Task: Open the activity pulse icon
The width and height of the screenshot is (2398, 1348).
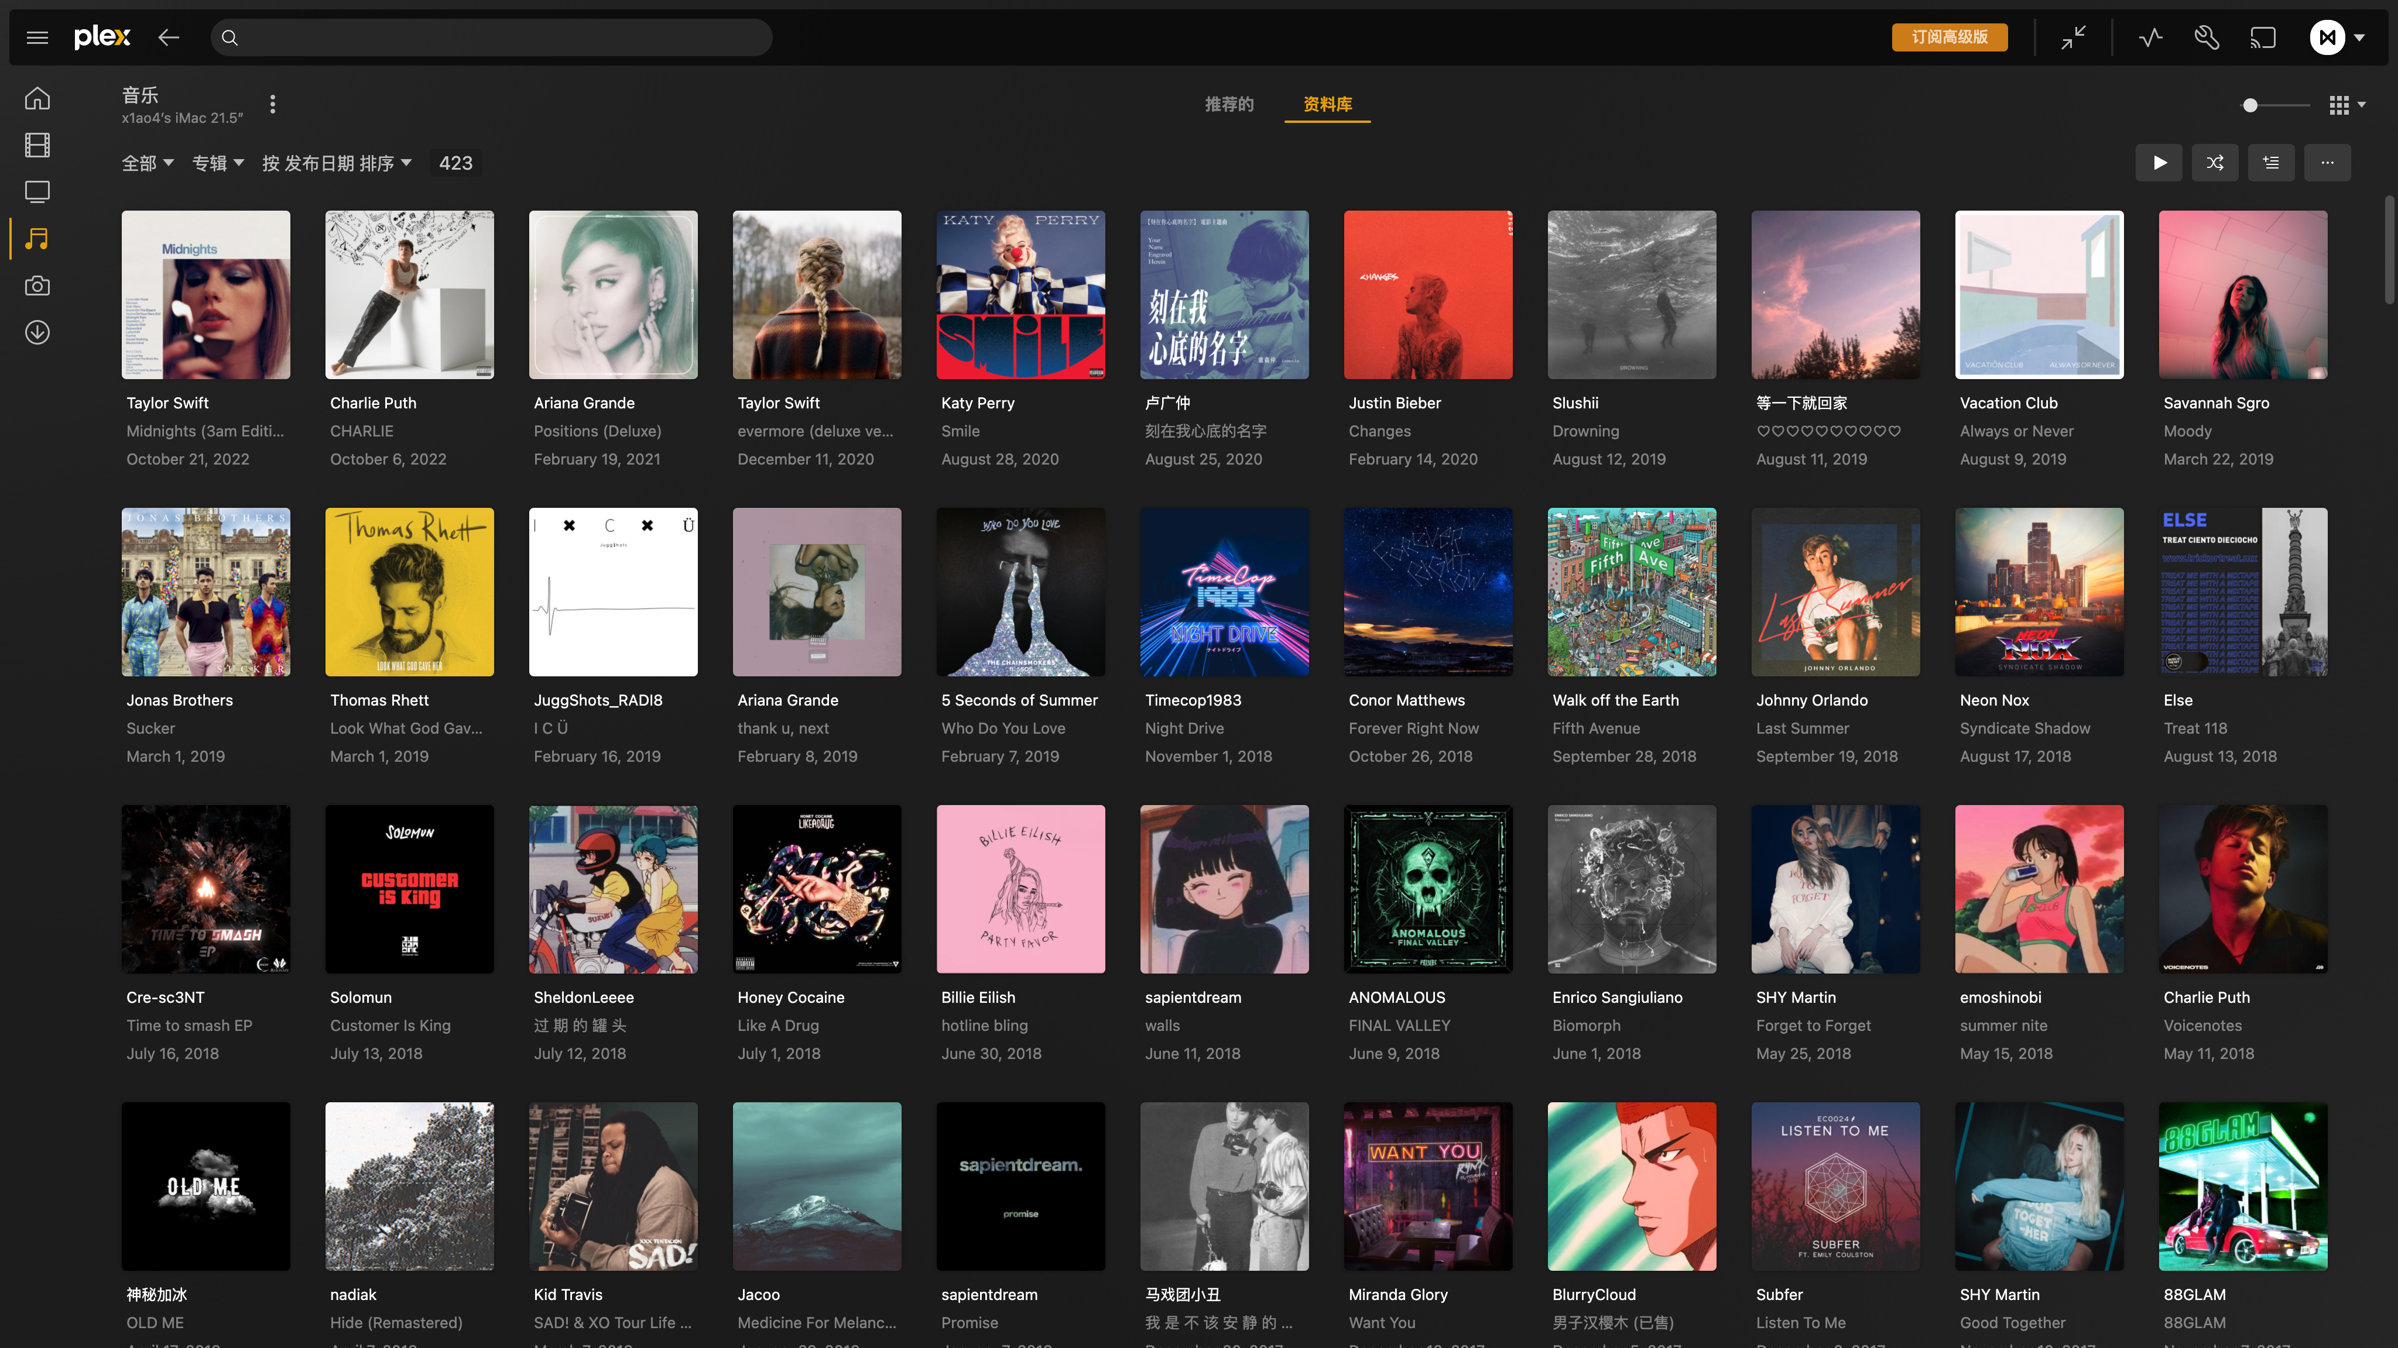Action: click(2150, 37)
